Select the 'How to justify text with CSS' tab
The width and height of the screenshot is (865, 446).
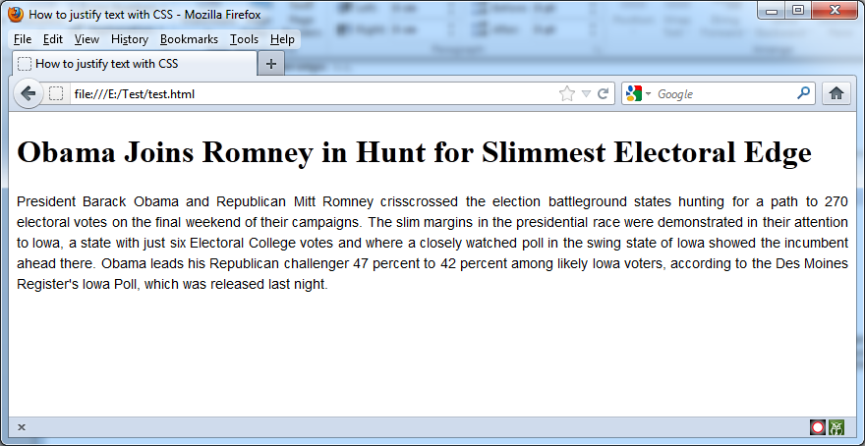[x=134, y=64]
